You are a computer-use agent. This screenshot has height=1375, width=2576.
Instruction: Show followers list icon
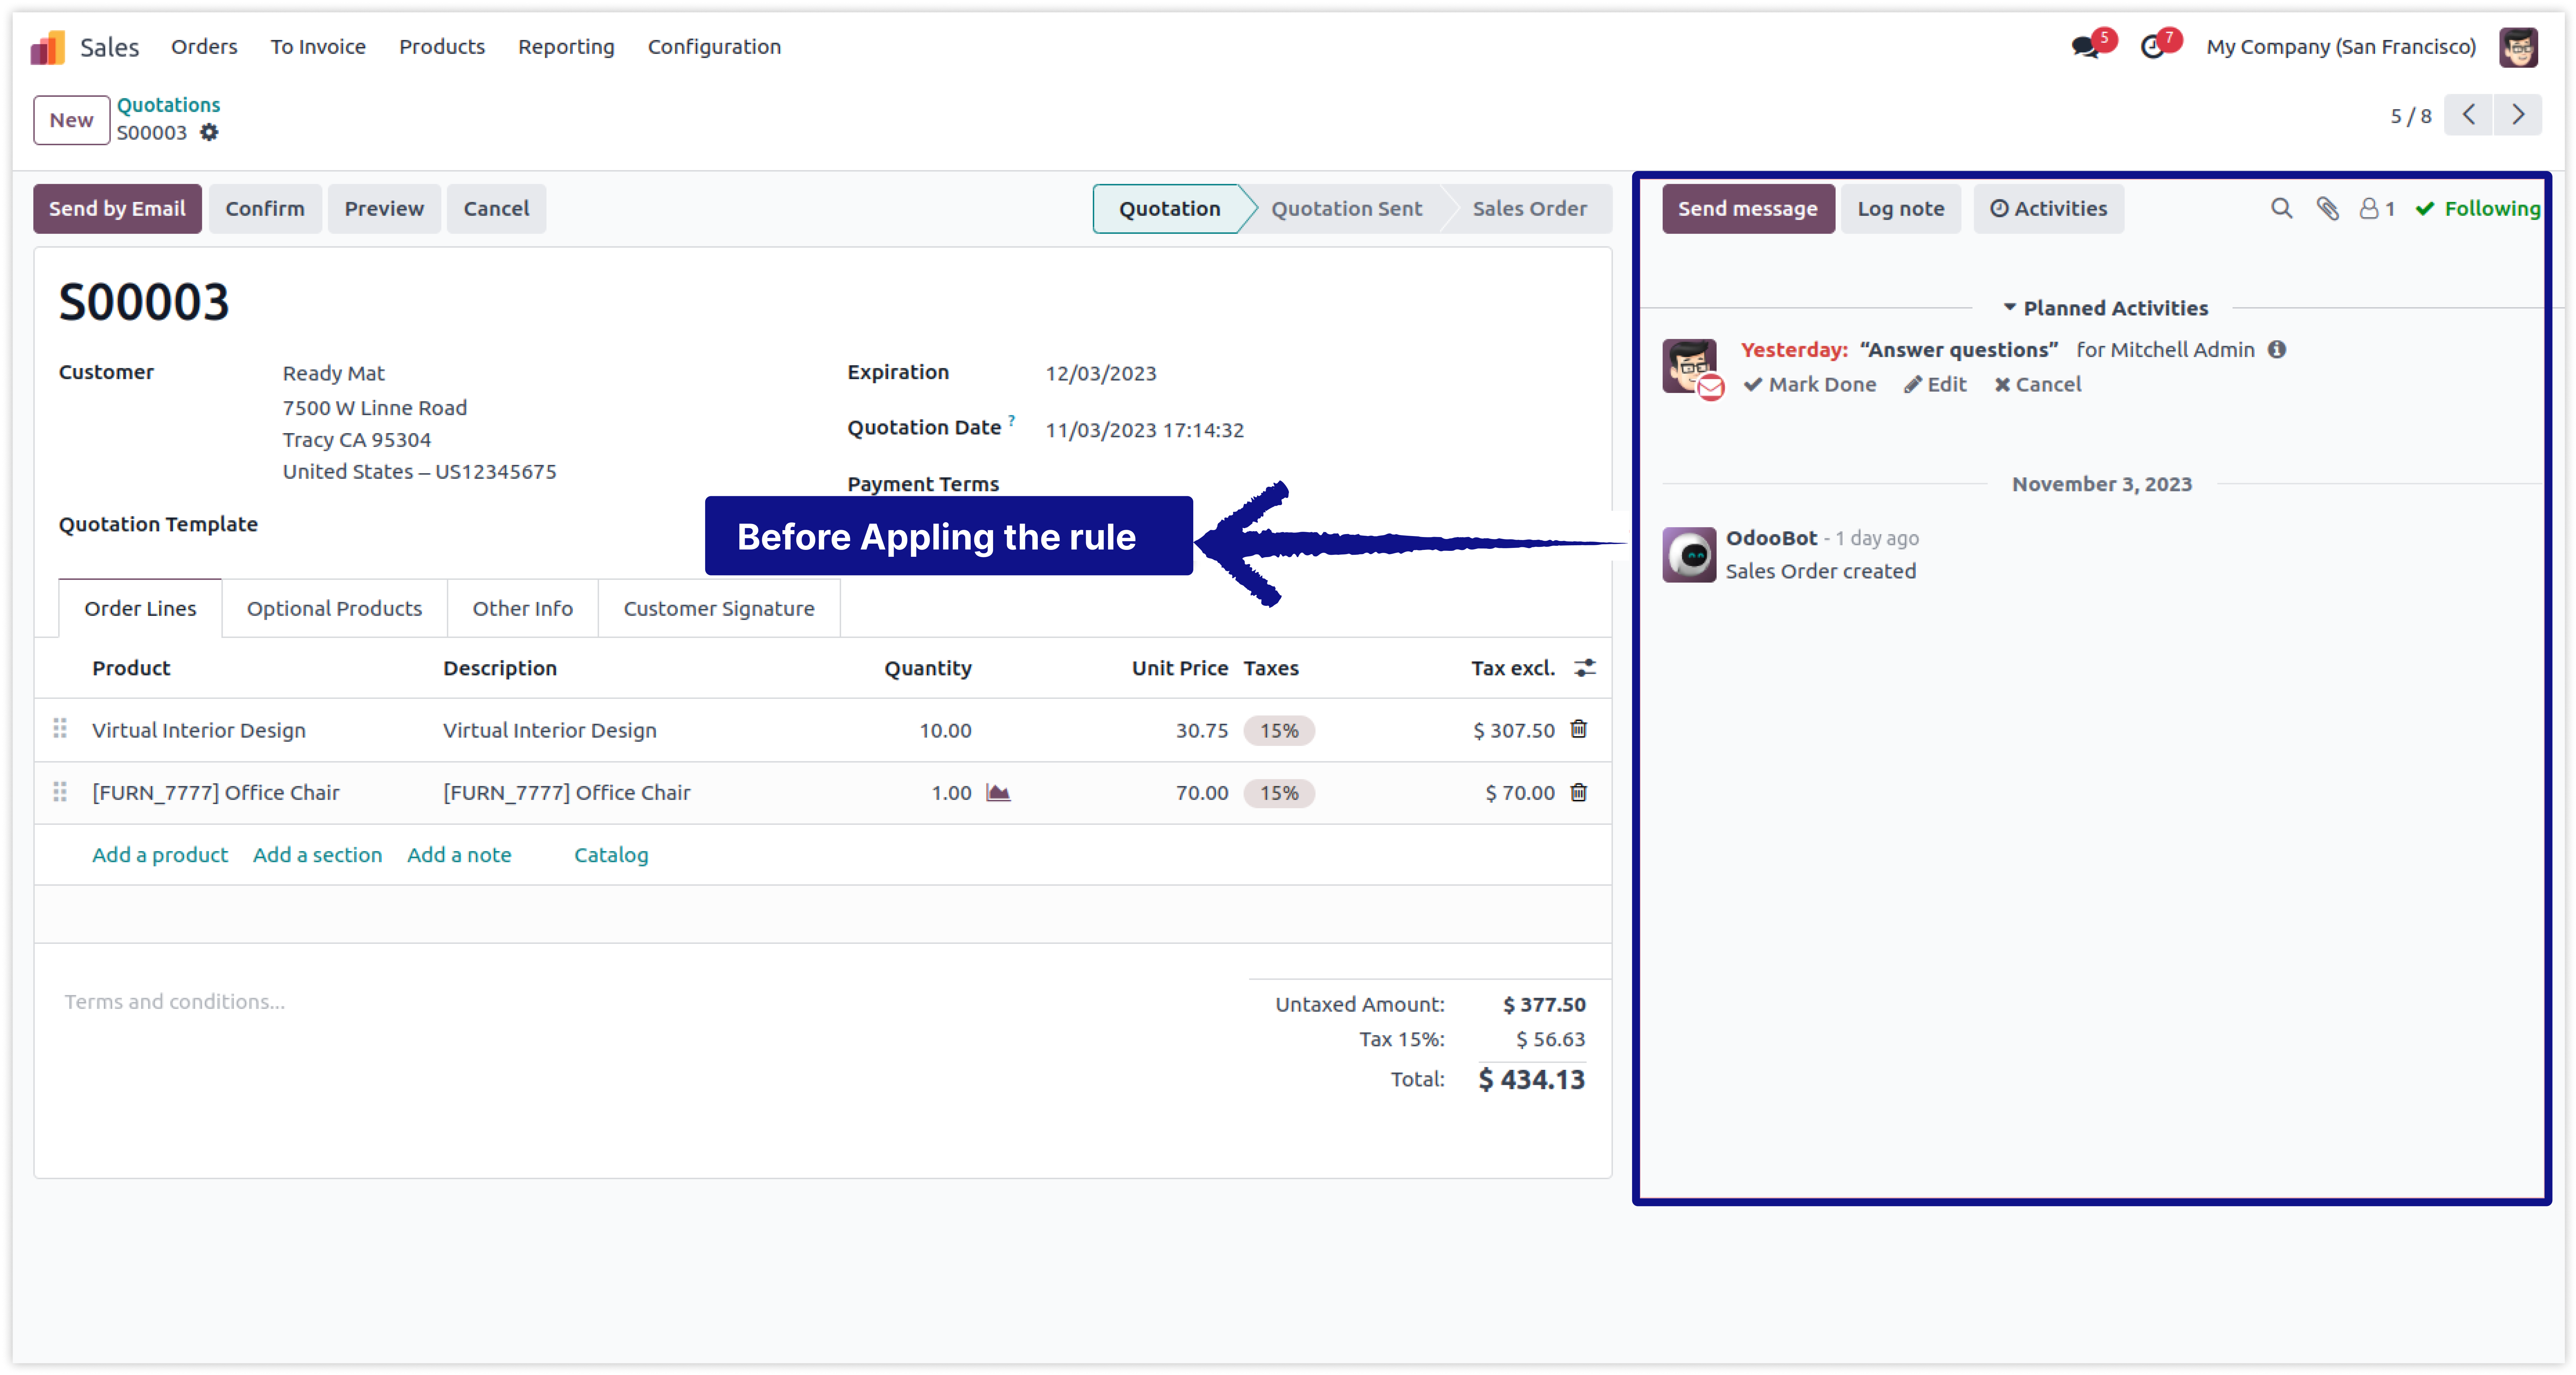pos(2376,208)
